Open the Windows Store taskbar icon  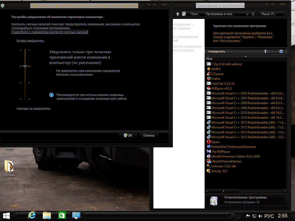[62, 215]
